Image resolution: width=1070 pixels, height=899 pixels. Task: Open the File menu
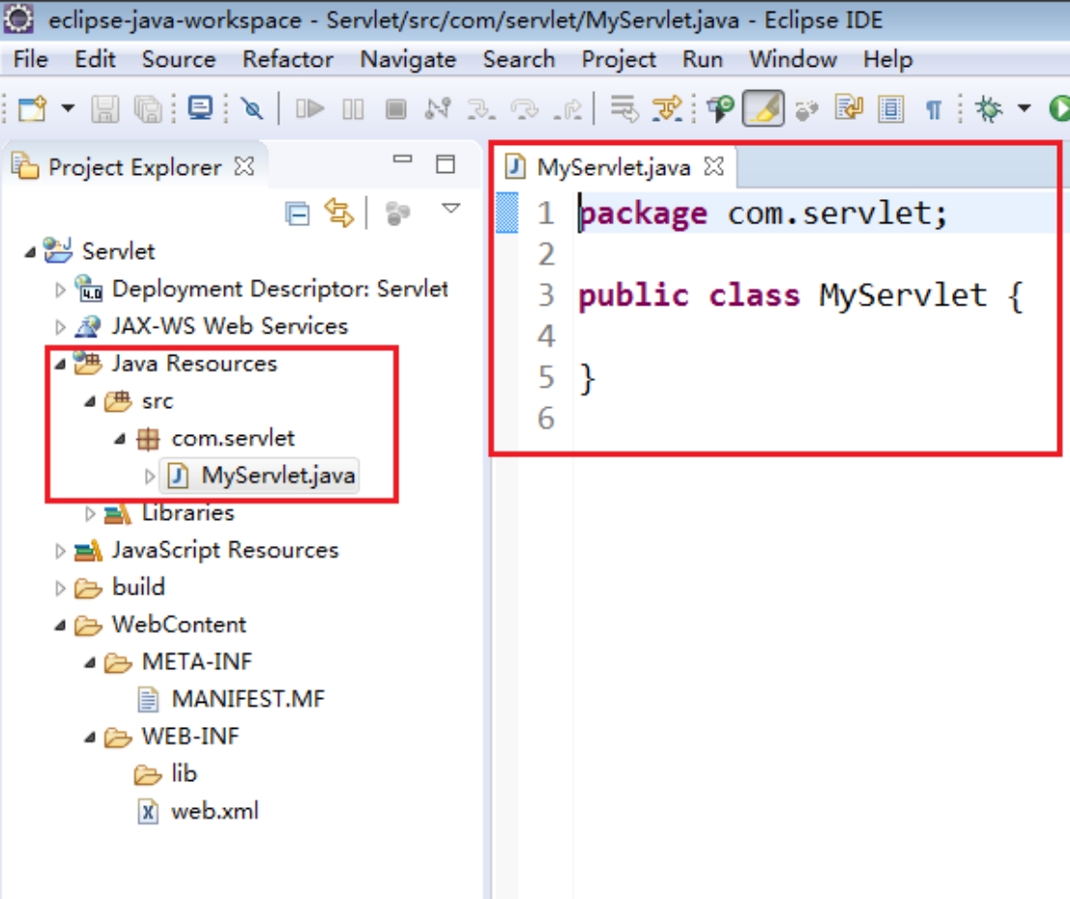tap(31, 59)
